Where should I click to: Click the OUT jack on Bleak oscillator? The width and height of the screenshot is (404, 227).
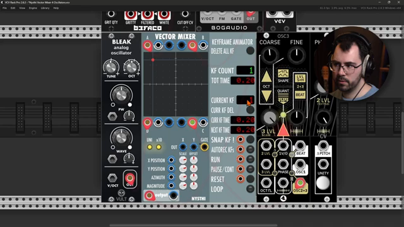(129, 178)
